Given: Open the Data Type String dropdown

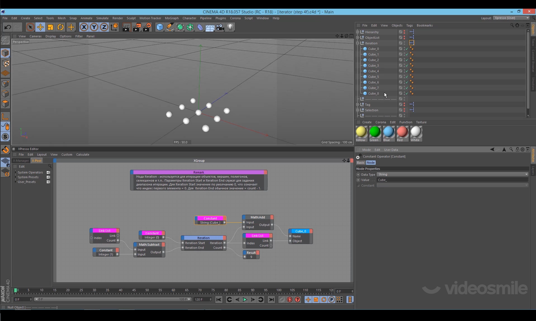Looking at the screenshot, I should tap(452, 174).
